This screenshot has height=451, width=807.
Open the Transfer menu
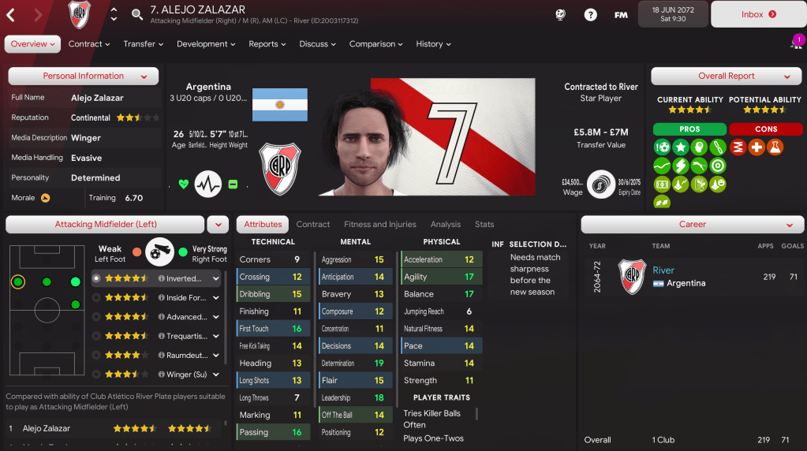(143, 44)
